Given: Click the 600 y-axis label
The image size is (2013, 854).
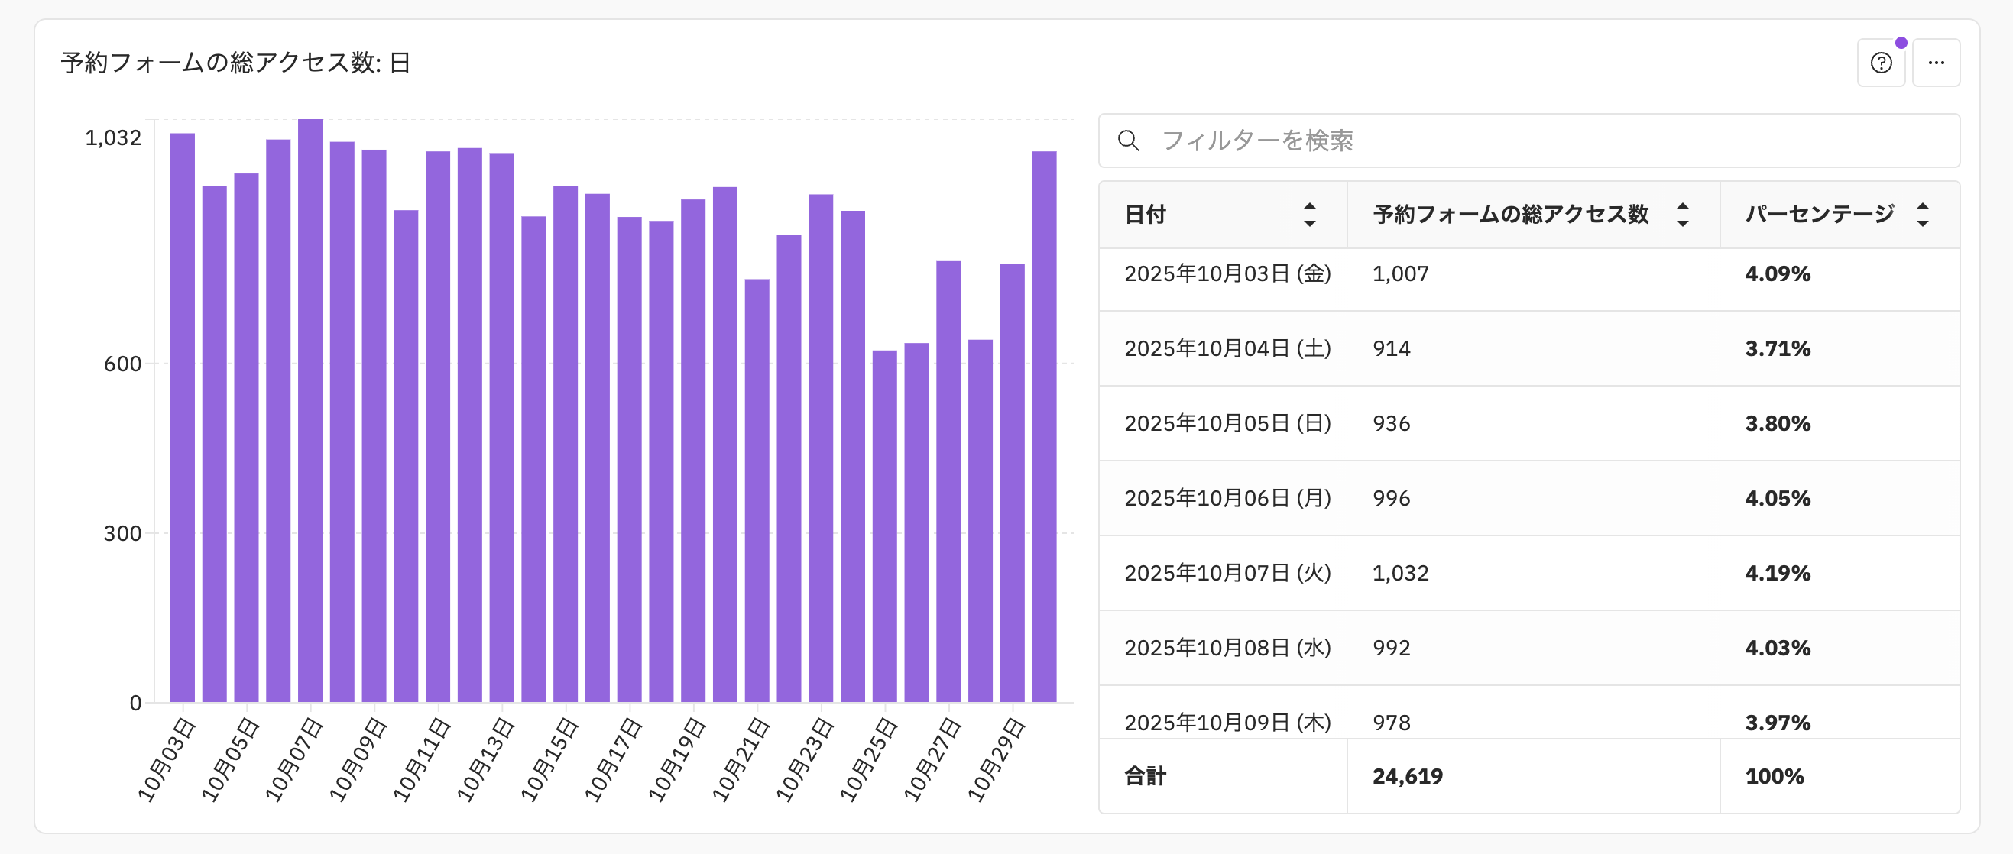Looking at the screenshot, I should click(123, 364).
